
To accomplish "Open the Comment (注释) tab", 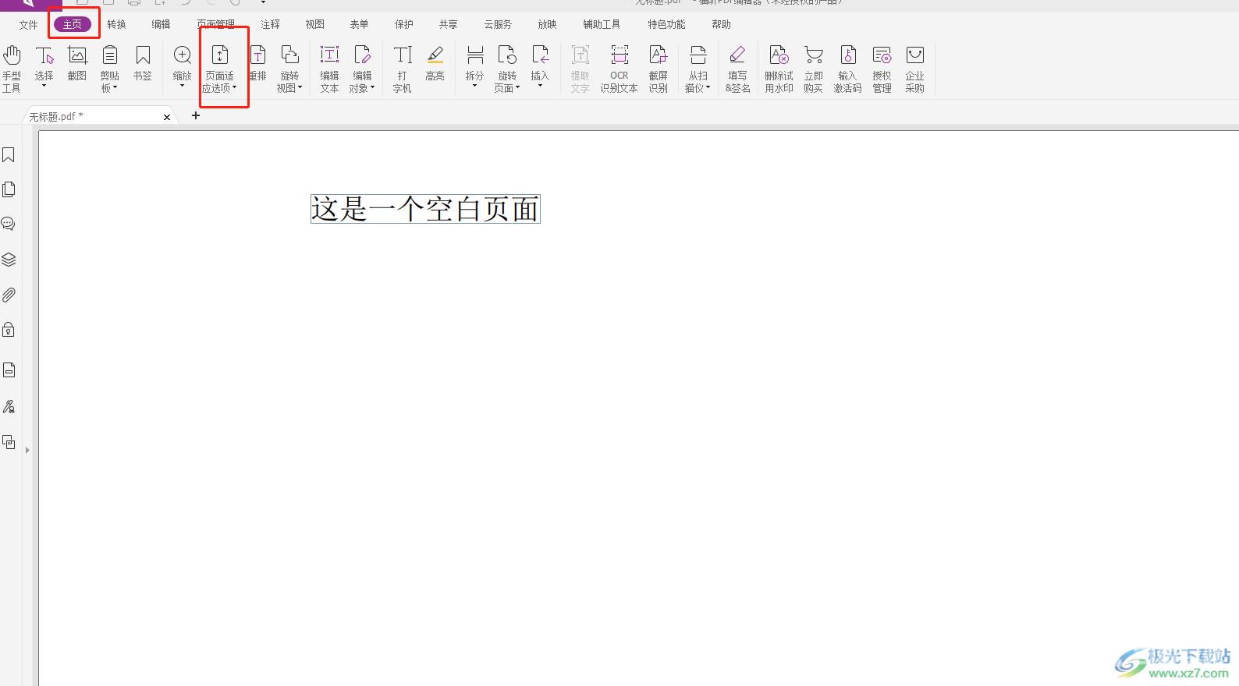I will 271,24.
